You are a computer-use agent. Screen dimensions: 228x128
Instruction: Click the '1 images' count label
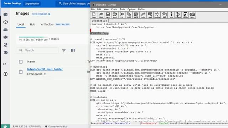pyautogui.click(x=54, y=39)
